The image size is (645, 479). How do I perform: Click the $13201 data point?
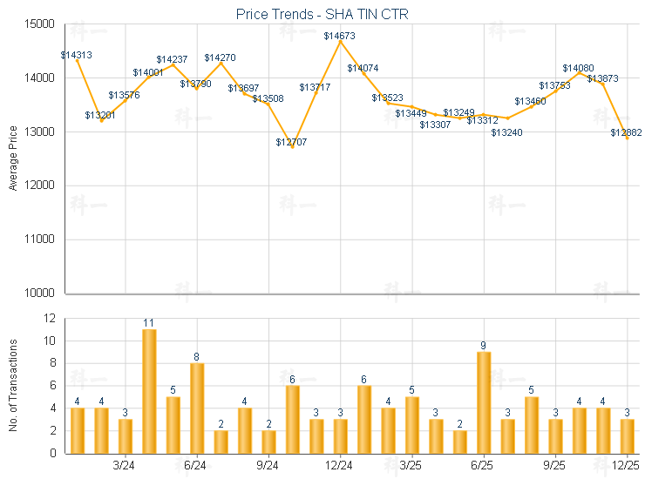click(x=101, y=120)
